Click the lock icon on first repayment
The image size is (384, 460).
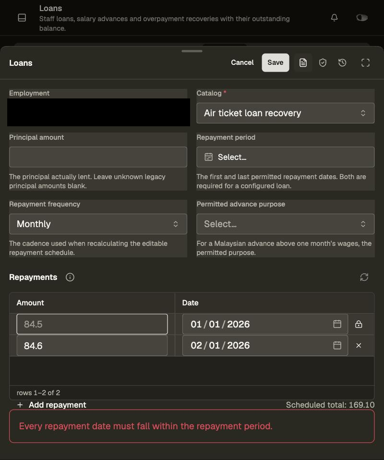point(359,324)
